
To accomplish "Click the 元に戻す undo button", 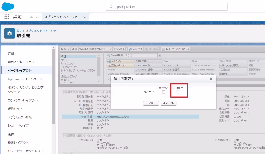I will (135, 49).
